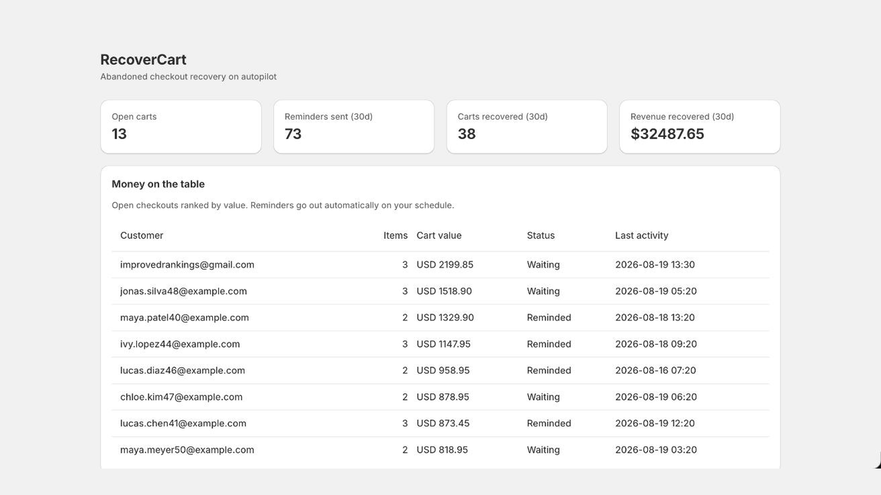
Task: Click Waiting status for chloe.kim47@example.com
Action: pos(543,397)
